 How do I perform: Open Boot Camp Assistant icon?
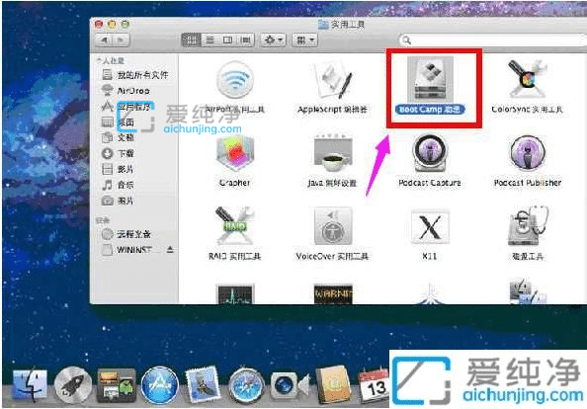coord(430,80)
